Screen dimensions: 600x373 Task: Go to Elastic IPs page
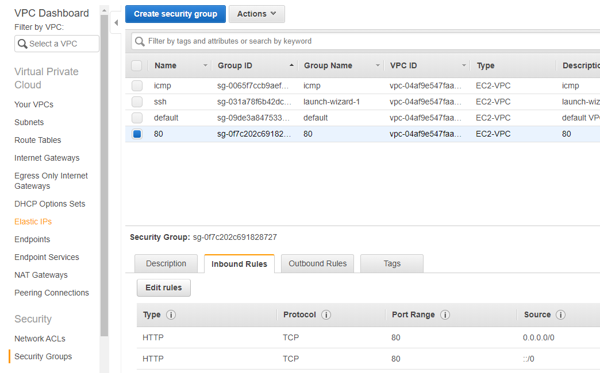tap(33, 222)
